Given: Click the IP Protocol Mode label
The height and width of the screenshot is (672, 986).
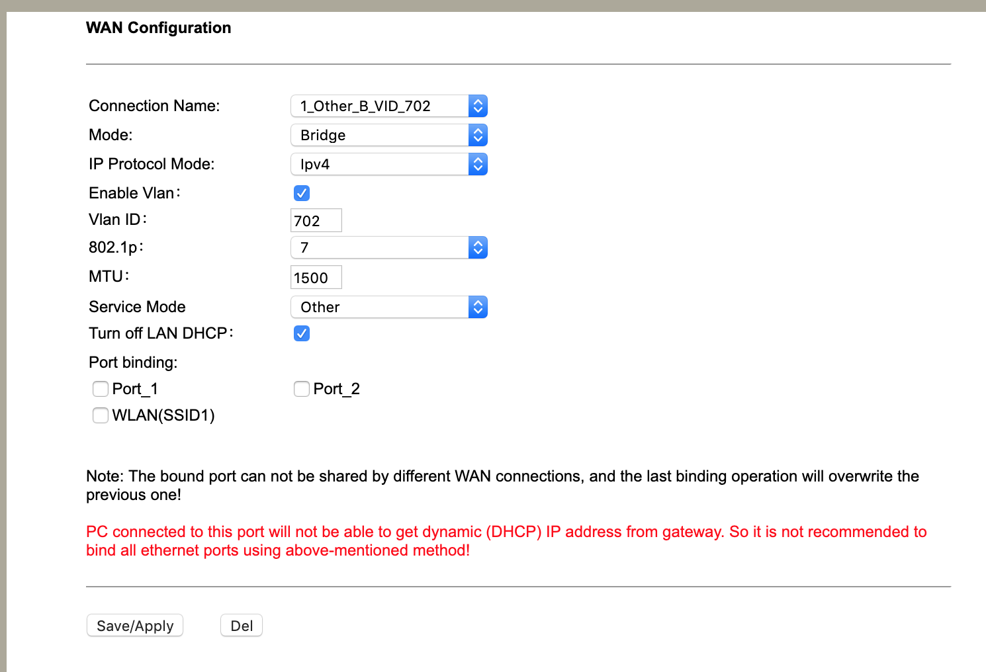Looking at the screenshot, I should tap(152, 164).
